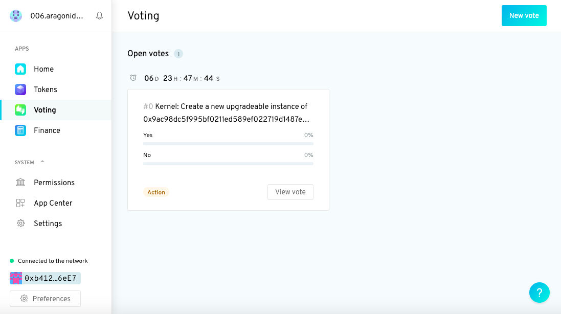
Task: Open Finance from the sidebar
Action: pyautogui.click(x=47, y=130)
